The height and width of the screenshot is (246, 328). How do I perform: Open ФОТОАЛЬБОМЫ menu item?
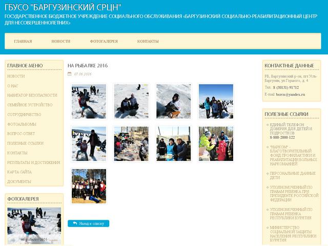[x=22, y=124]
